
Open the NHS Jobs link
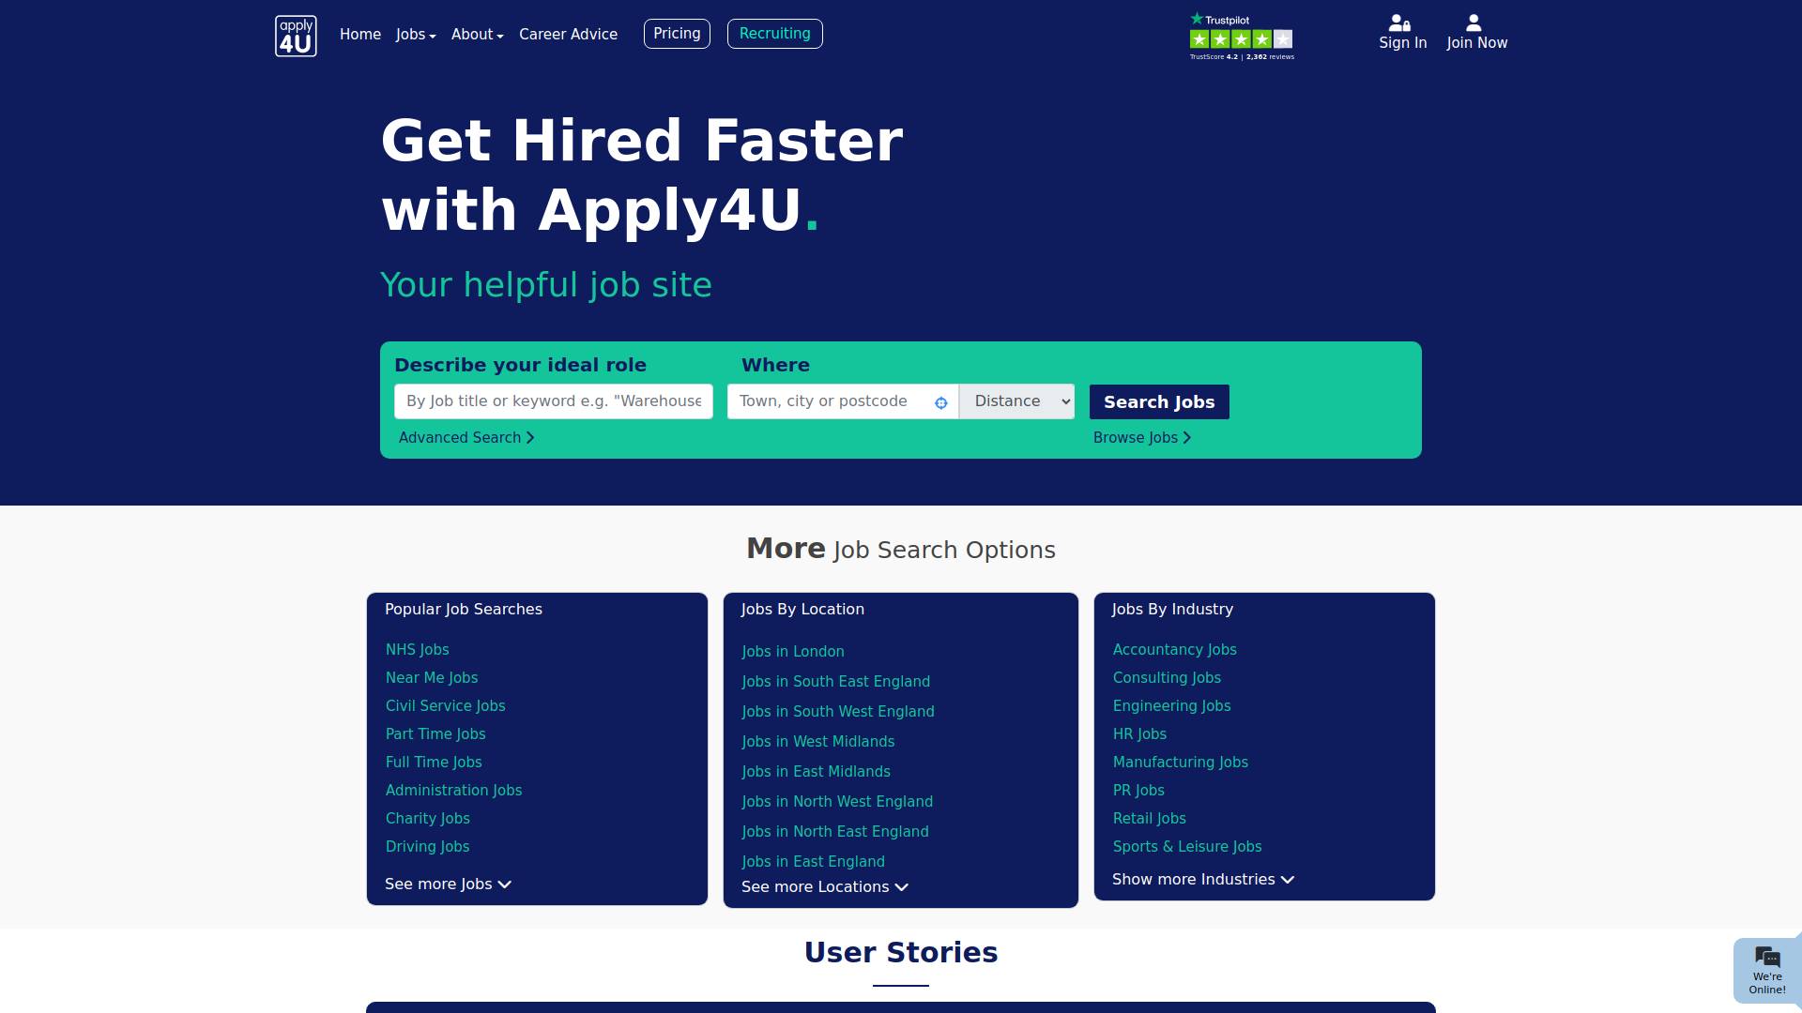tap(417, 650)
